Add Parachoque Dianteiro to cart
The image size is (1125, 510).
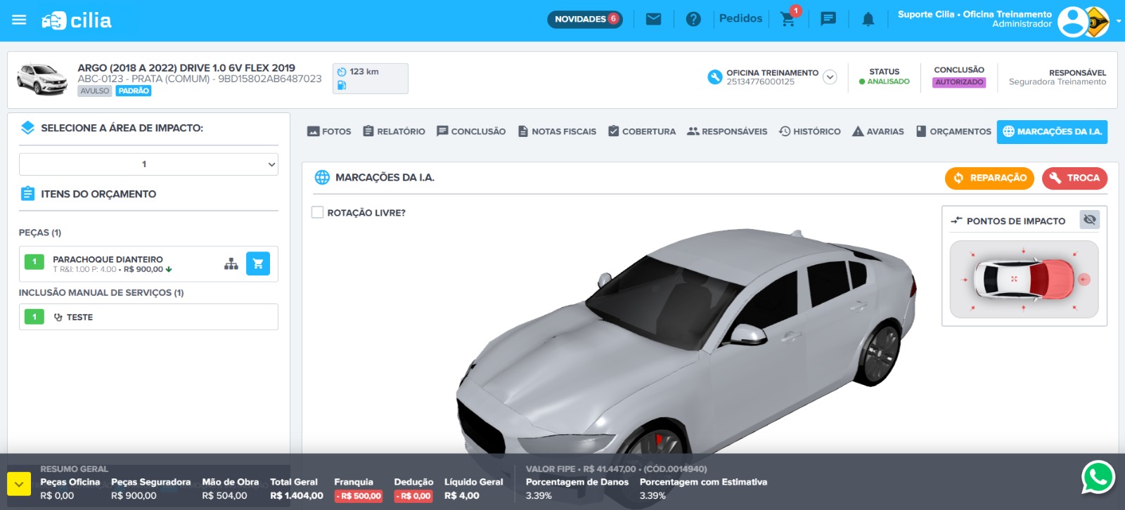pos(258,264)
